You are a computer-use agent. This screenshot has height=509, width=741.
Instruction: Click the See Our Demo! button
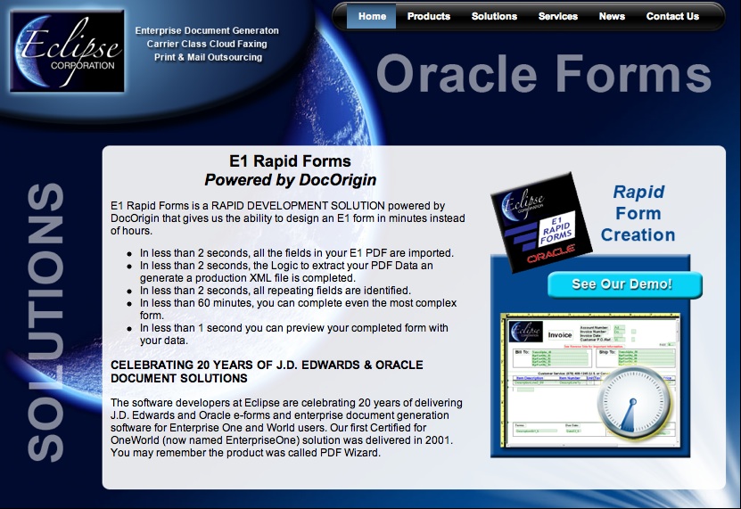coord(625,284)
